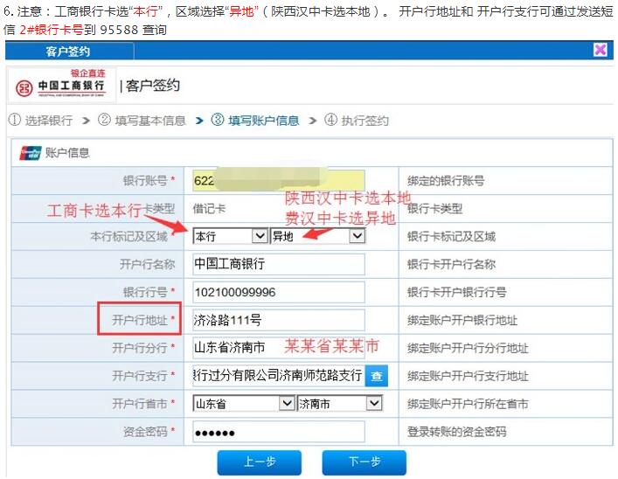Click the 下一步 button

tap(365, 462)
